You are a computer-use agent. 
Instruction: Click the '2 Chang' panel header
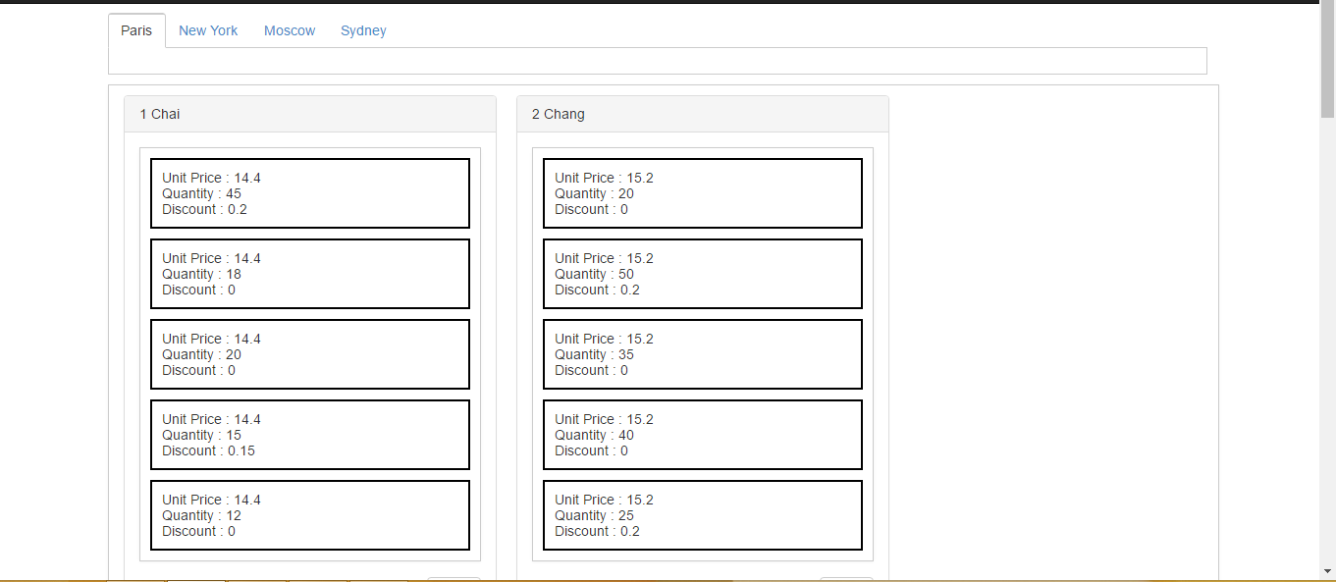pyautogui.click(x=702, y=114)
